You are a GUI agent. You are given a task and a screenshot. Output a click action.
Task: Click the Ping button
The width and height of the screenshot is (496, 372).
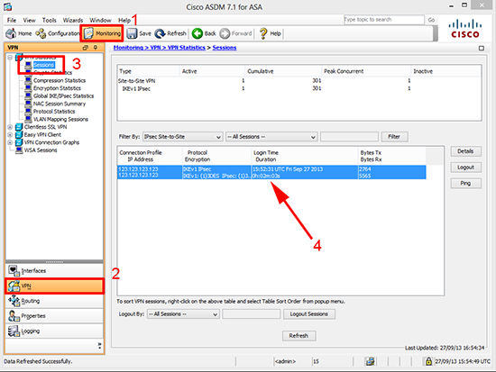click(465, 184)
